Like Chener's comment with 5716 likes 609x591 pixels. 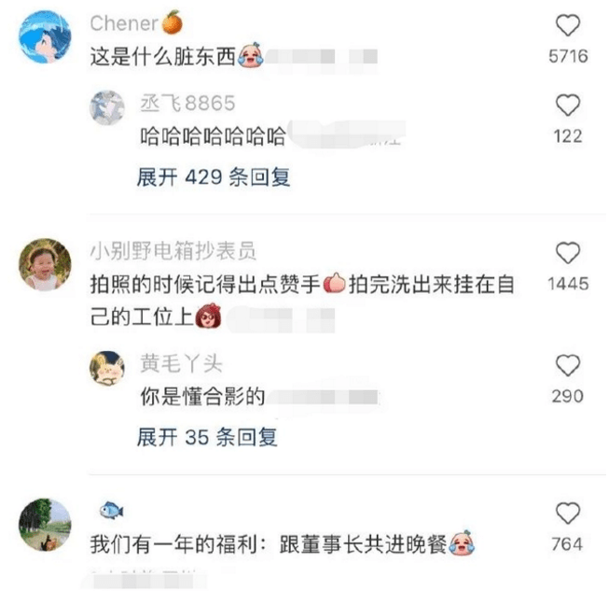coord(568,25)
